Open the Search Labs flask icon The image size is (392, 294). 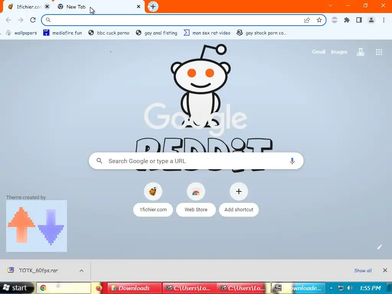point(361,52)
